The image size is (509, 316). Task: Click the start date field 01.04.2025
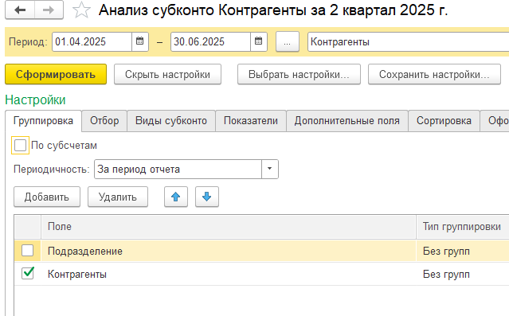[x=92, y=41]
